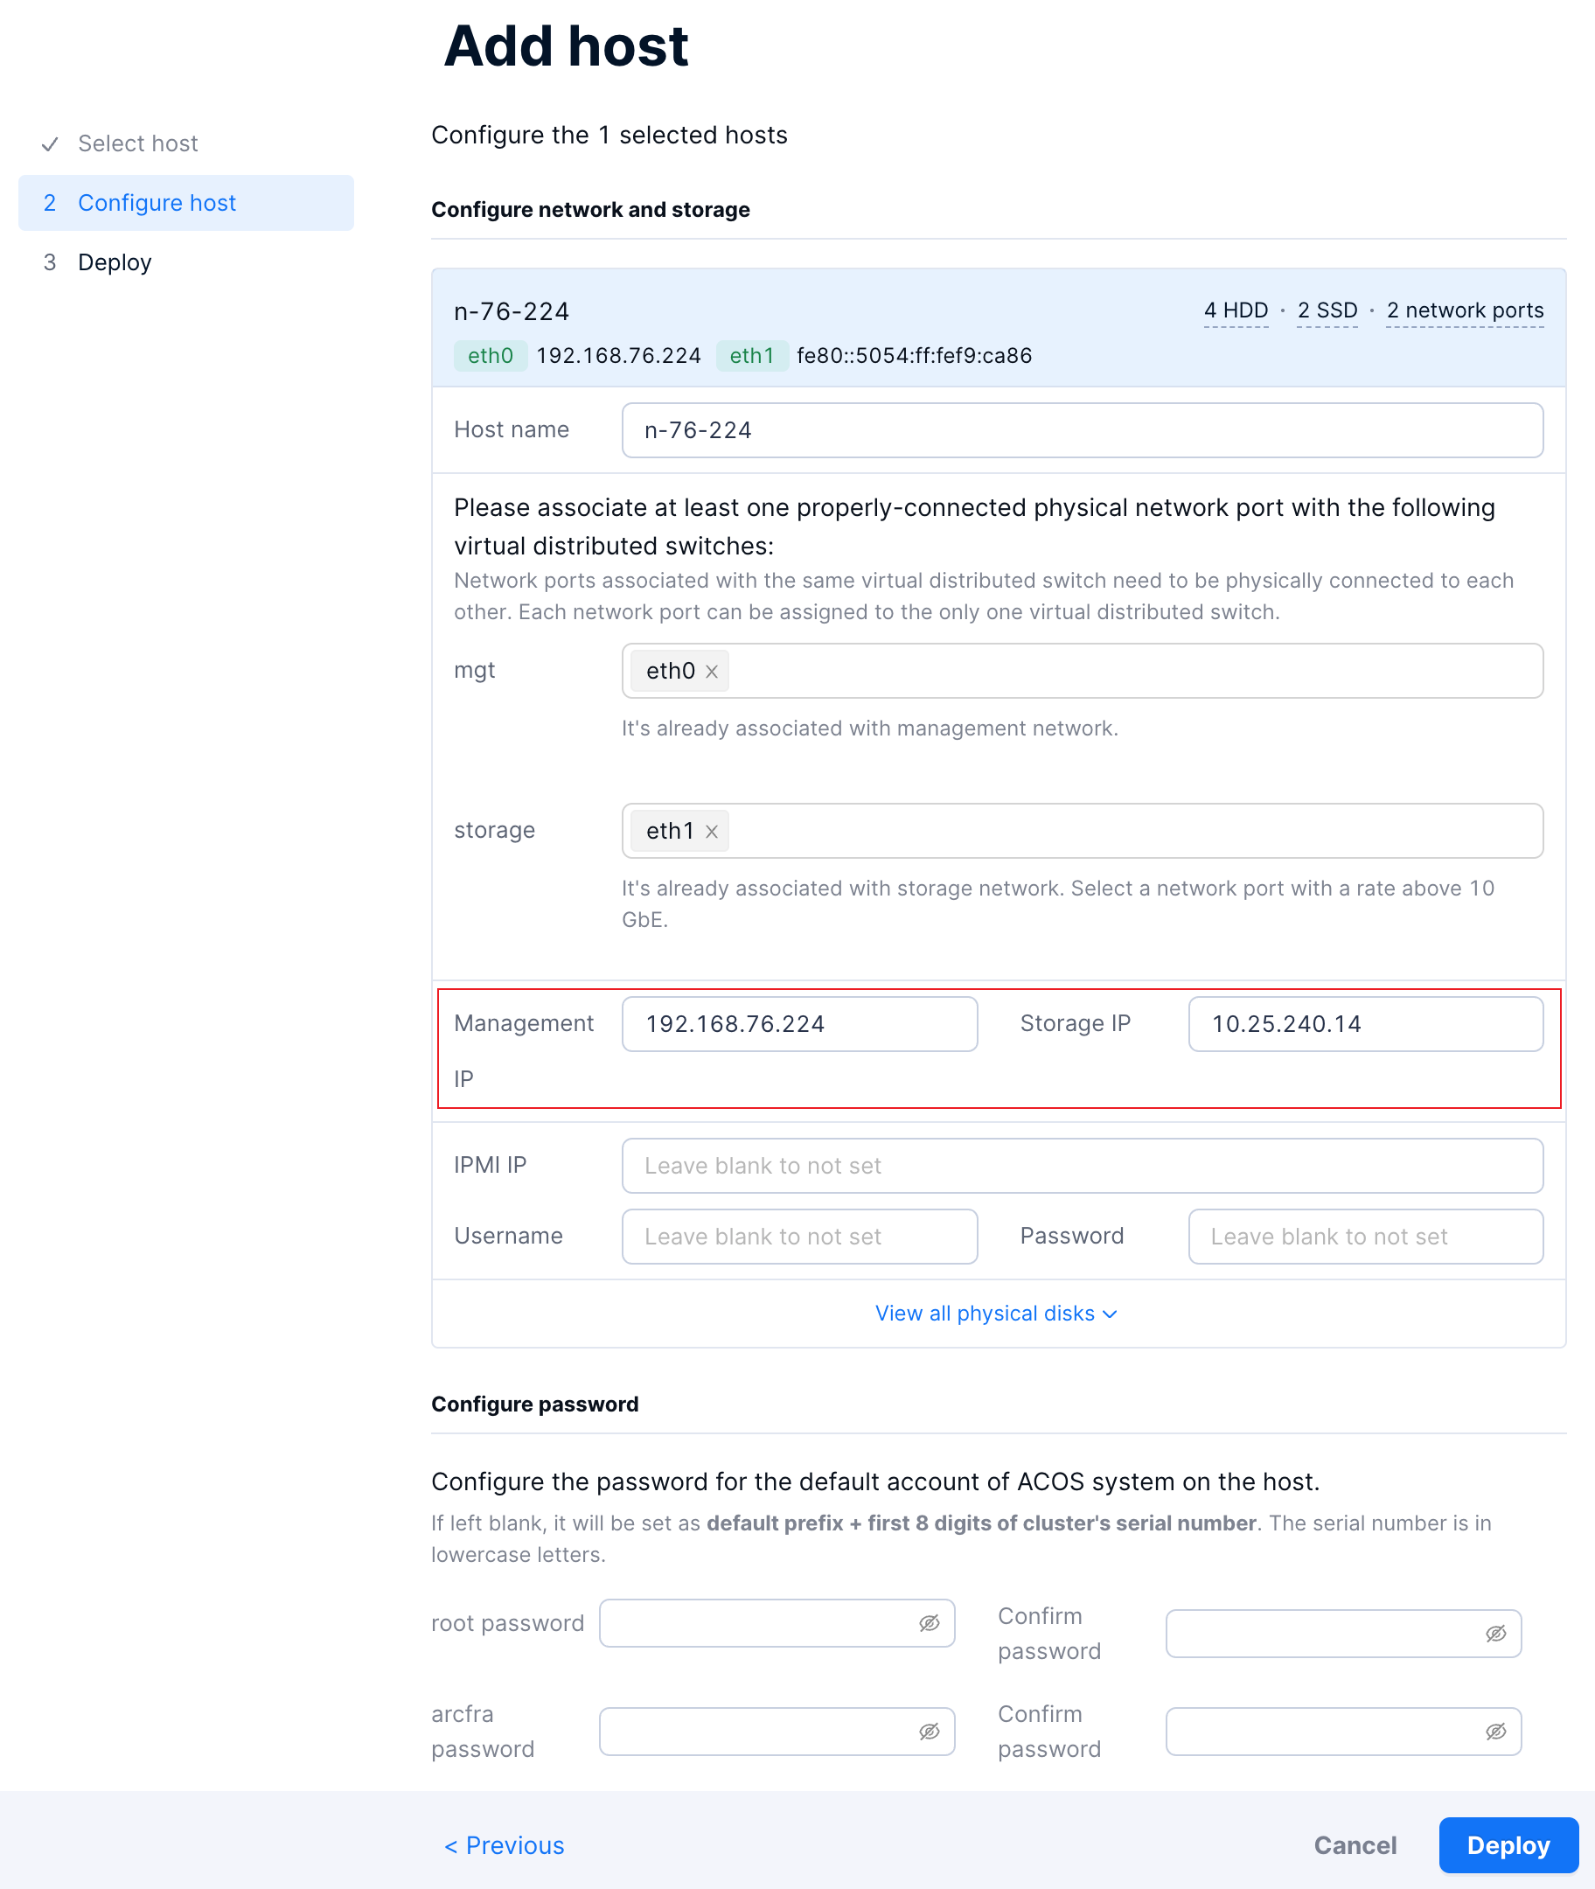Open mgt network port selector

click(x=1131, y=671)
